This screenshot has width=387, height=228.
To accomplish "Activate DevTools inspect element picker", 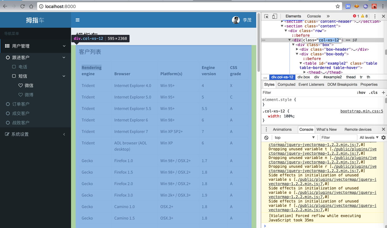I will [267, 16].
